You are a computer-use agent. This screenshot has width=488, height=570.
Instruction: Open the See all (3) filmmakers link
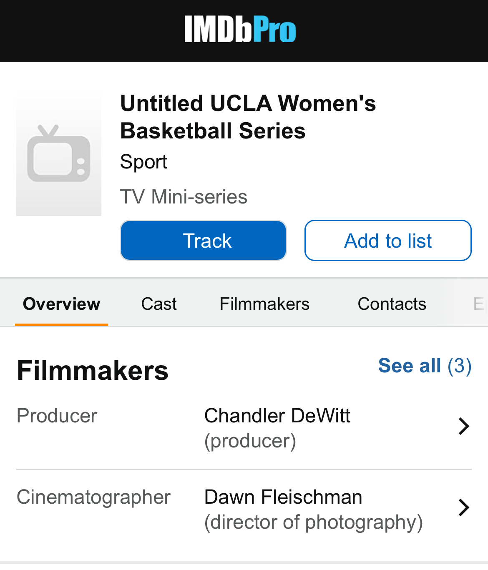[425, 366]
